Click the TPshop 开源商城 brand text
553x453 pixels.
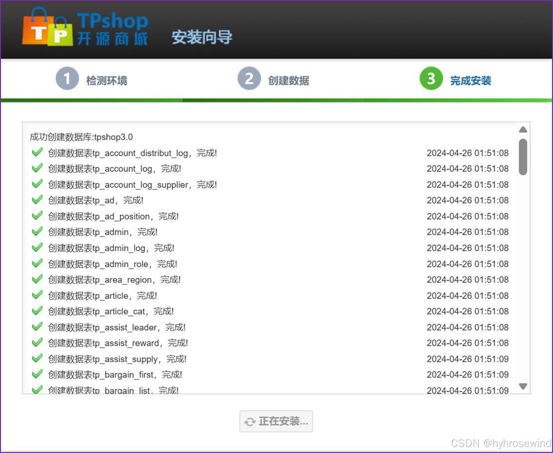tap(112, 29)
